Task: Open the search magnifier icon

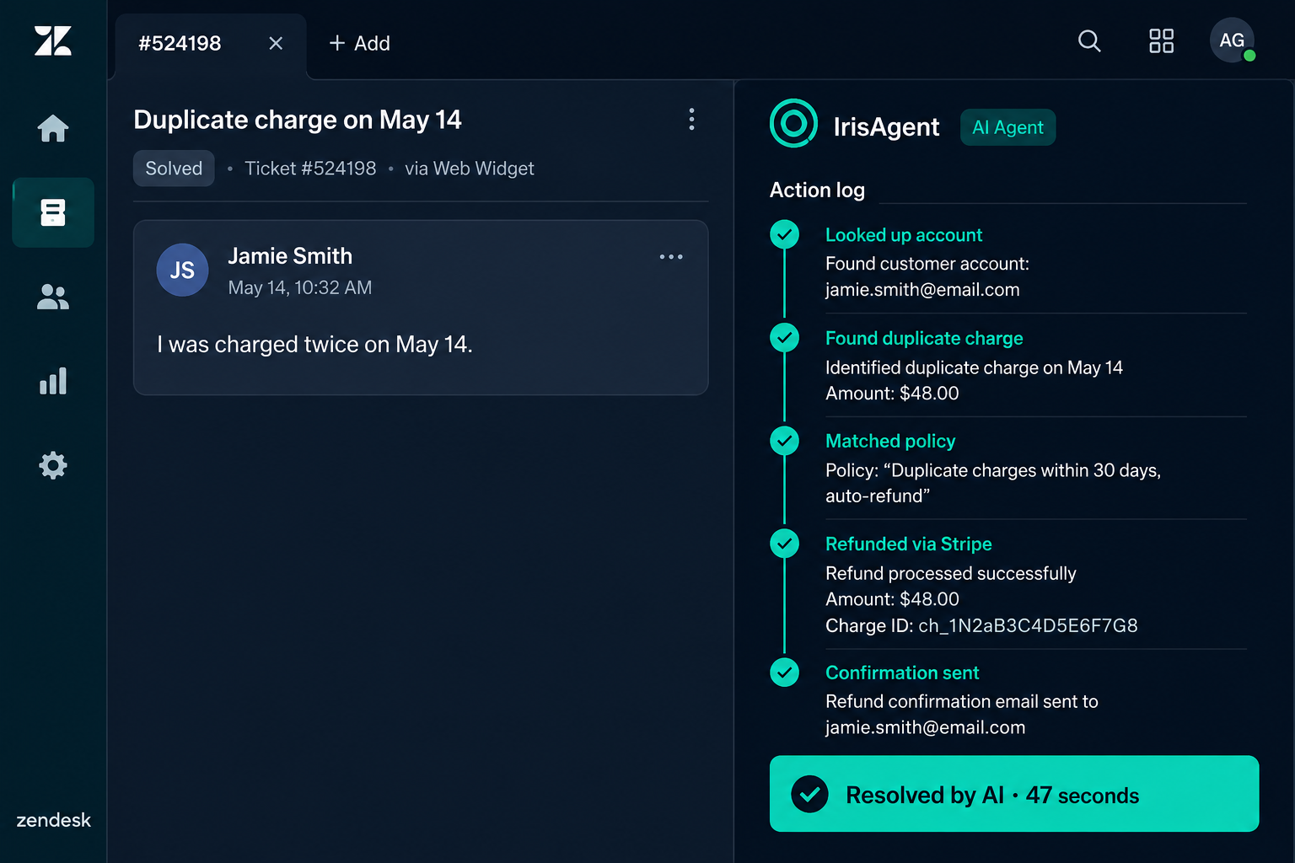Action: pyautogui.click(x=1089, y=40)
